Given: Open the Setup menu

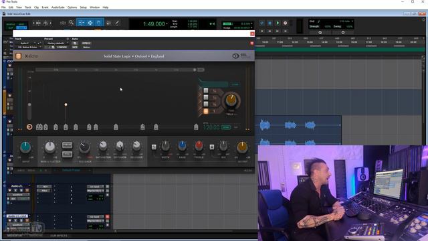Looking at the screenshot, I should pyautogui.click(x=83, y=7).
